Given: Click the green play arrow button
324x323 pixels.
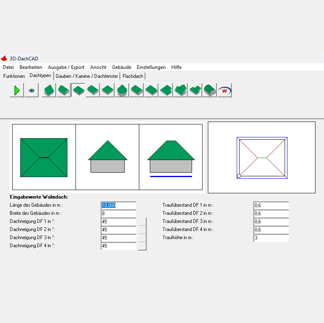Looking at the screenshot, I should (17, 90).
